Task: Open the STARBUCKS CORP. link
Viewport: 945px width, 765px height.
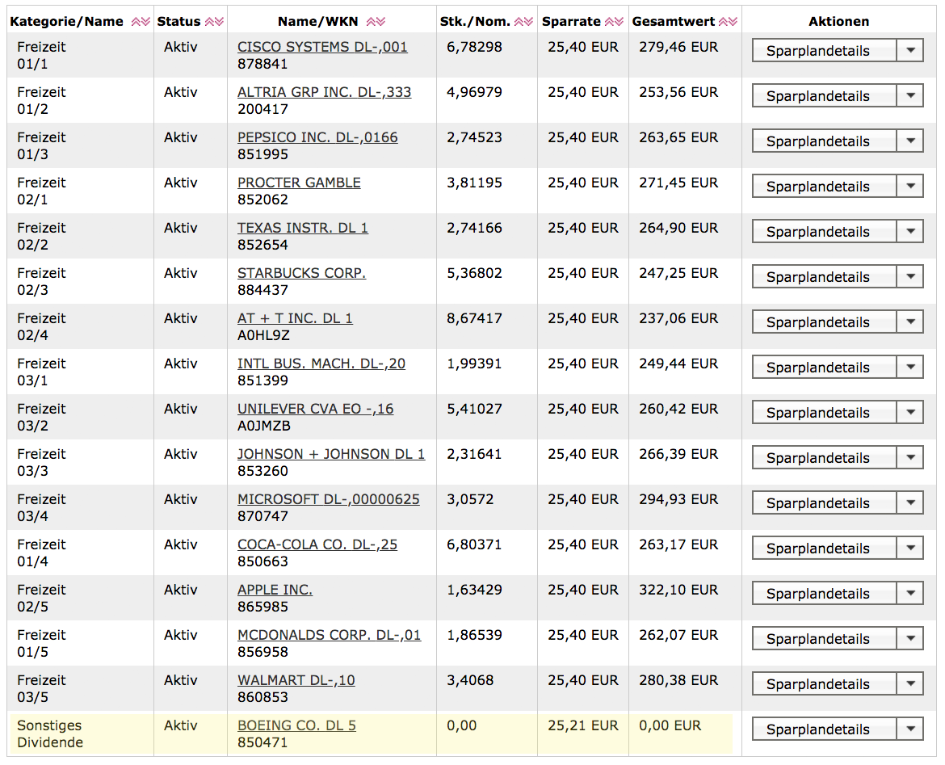Action: click(x=301, y=273)
